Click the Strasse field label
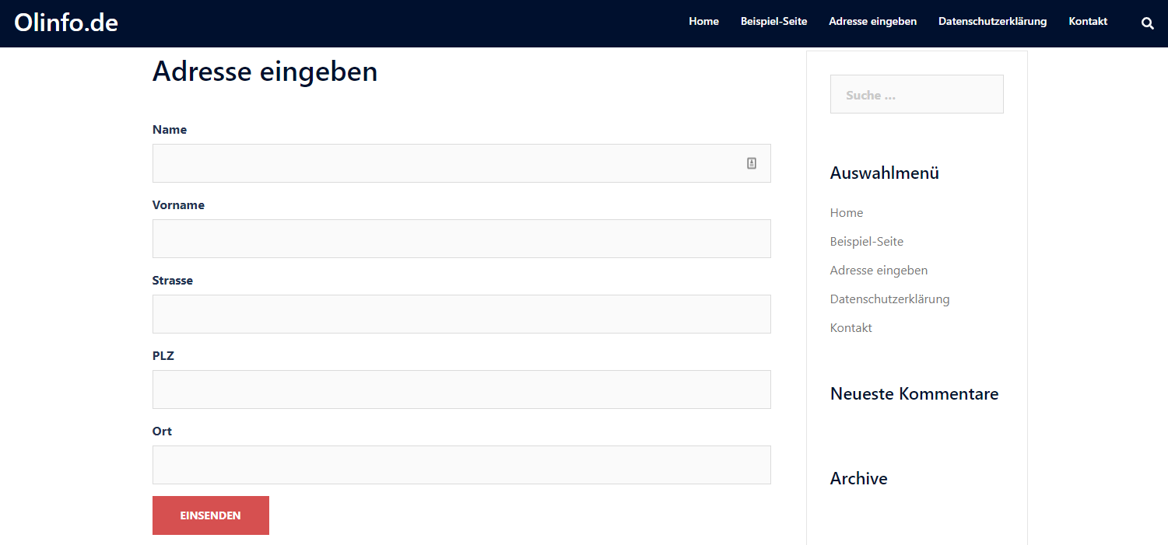The height and width of the screenshot is (545, 1168). [173, 281]
